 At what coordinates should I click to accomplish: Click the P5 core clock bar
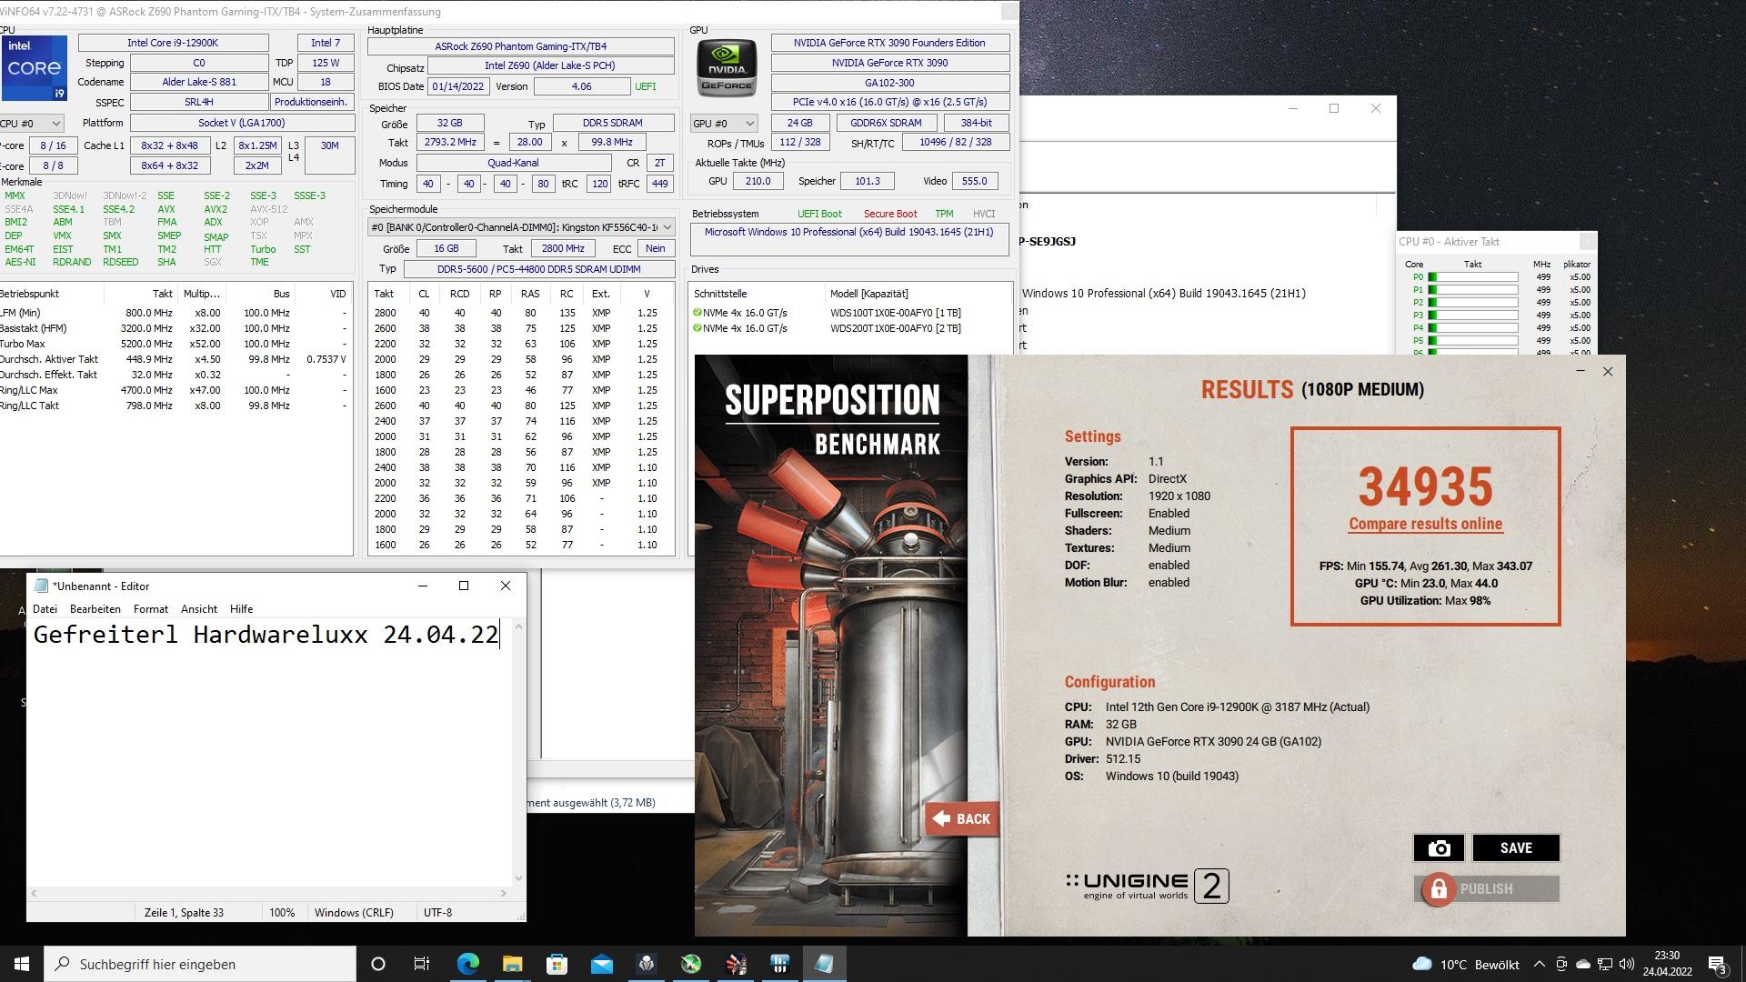pyautogui.click(x=1472, y=341)
